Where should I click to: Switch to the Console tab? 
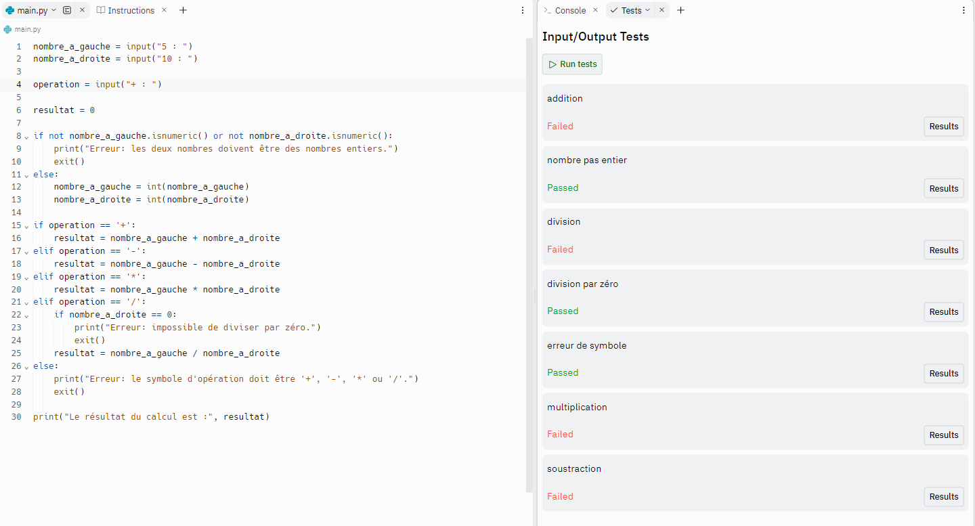569,10
